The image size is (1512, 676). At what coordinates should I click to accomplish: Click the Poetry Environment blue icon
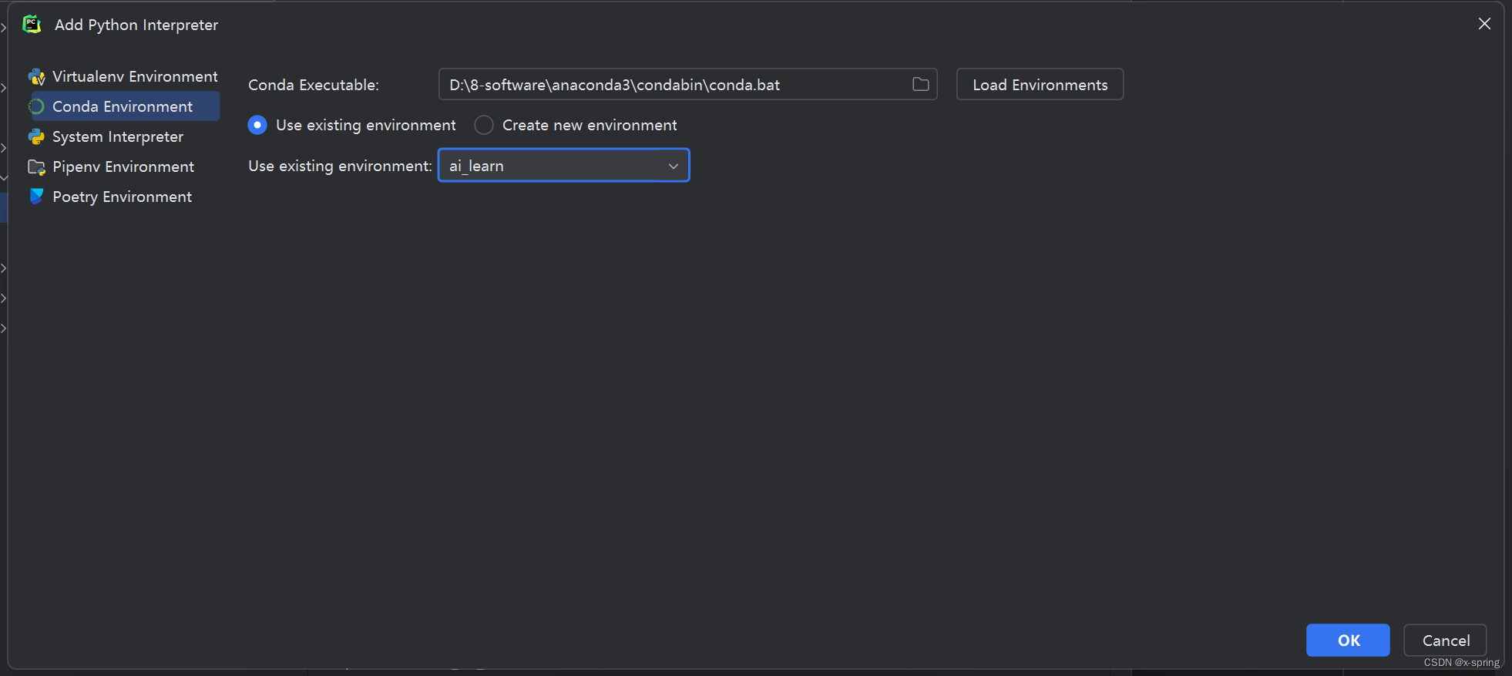(x=36, y=197)
